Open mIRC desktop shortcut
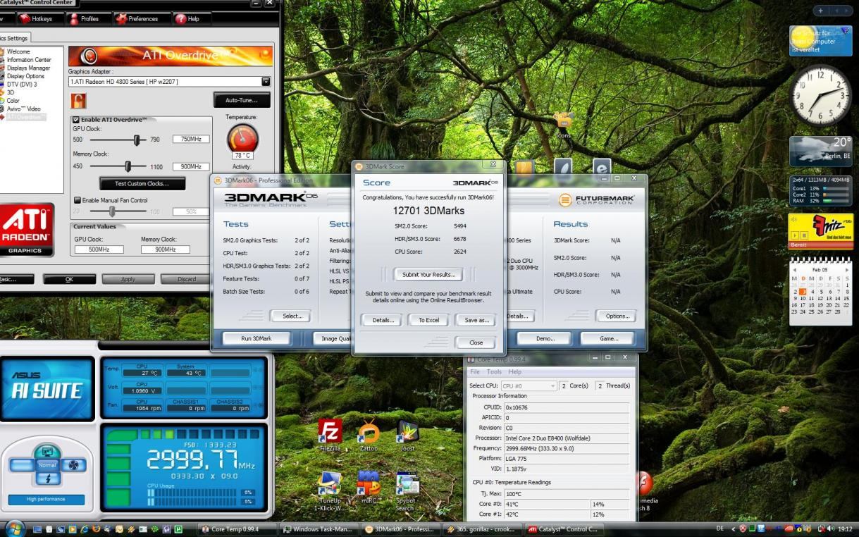 (369, 488)
